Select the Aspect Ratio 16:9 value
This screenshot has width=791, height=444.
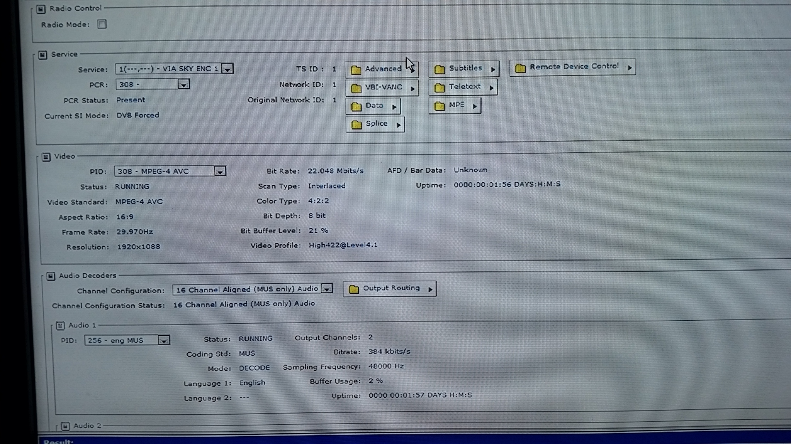(x=125, y=217)
